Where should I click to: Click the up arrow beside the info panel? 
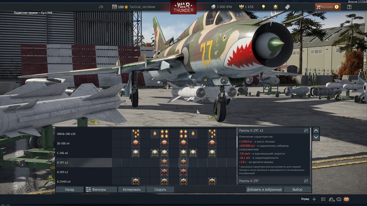(x=316, y=130)
